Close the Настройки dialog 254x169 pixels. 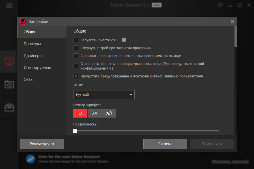233,21
